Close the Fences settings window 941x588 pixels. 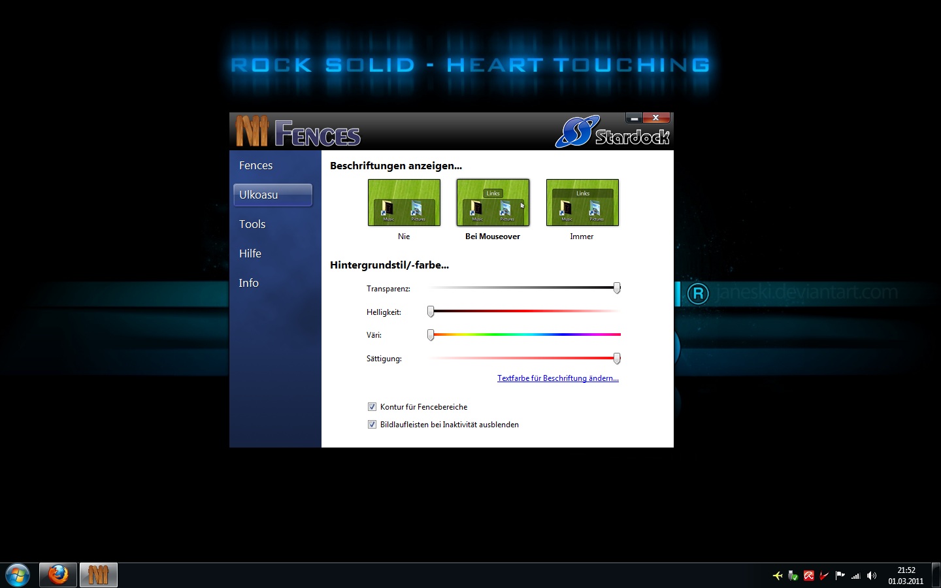coord(656,118)
